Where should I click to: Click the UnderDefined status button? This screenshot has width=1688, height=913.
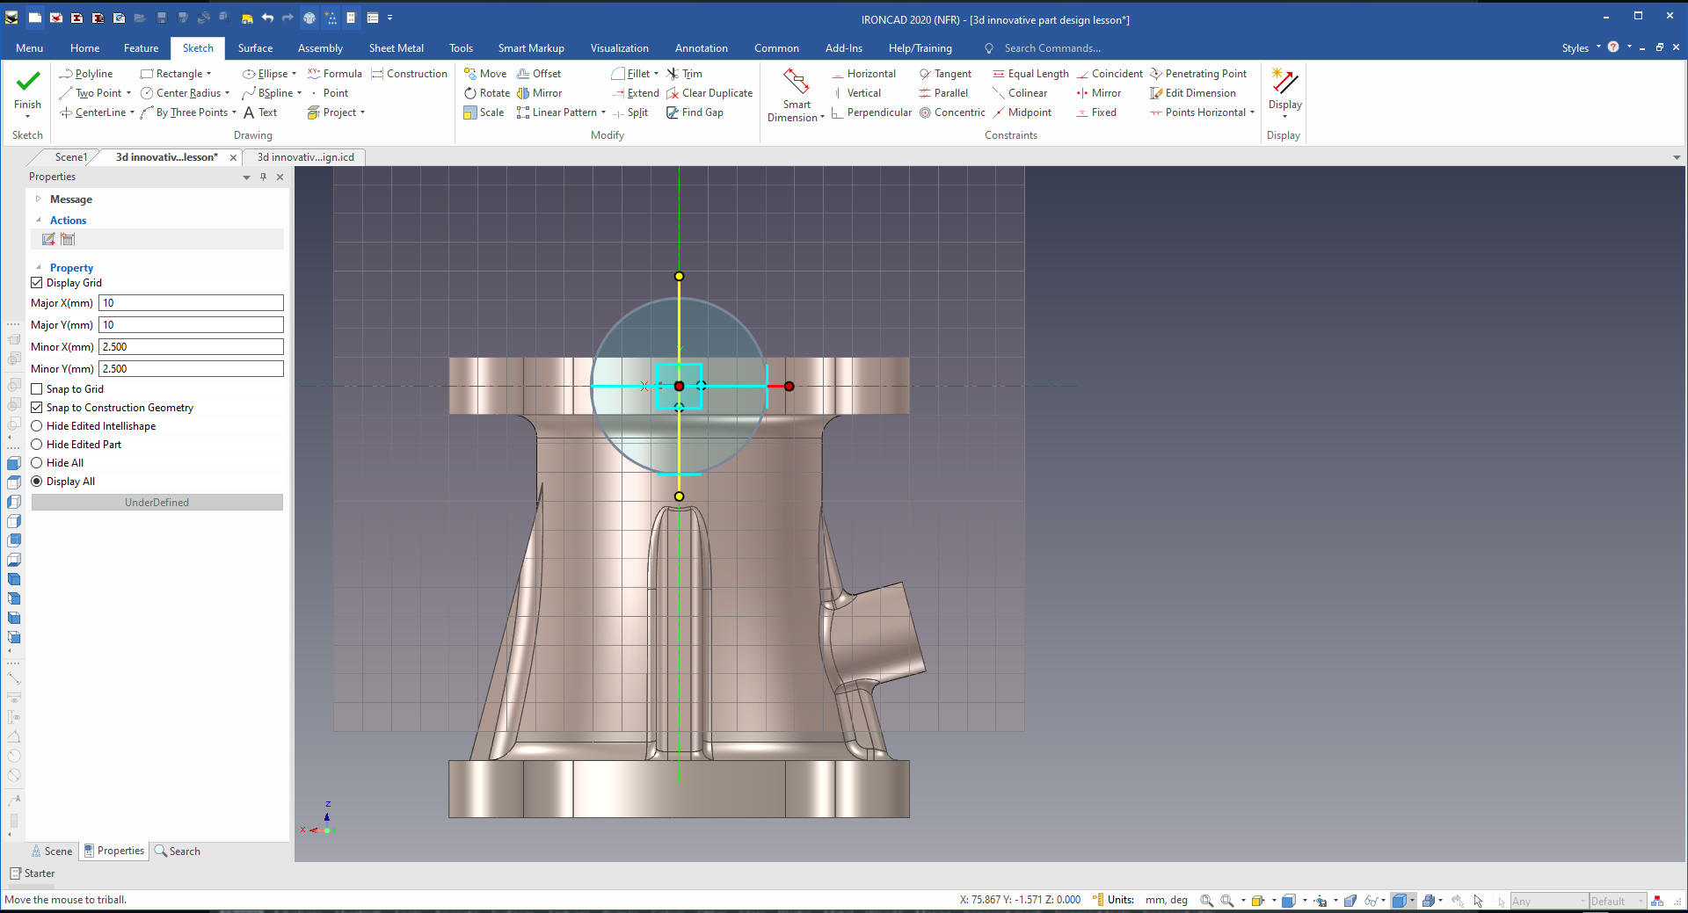pos(156,503)
